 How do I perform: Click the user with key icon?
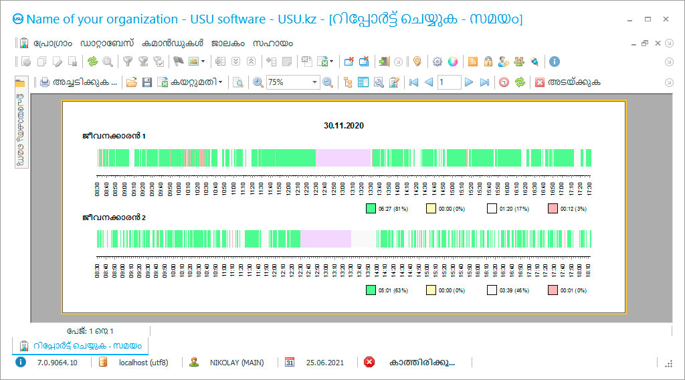click(503, 62)
